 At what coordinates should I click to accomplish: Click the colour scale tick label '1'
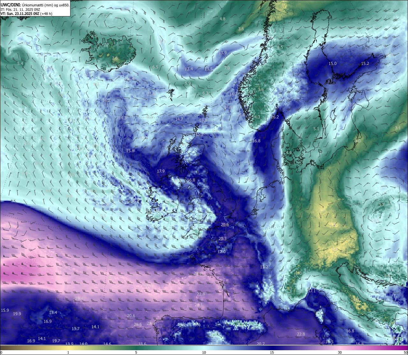(x=68, y=352)
